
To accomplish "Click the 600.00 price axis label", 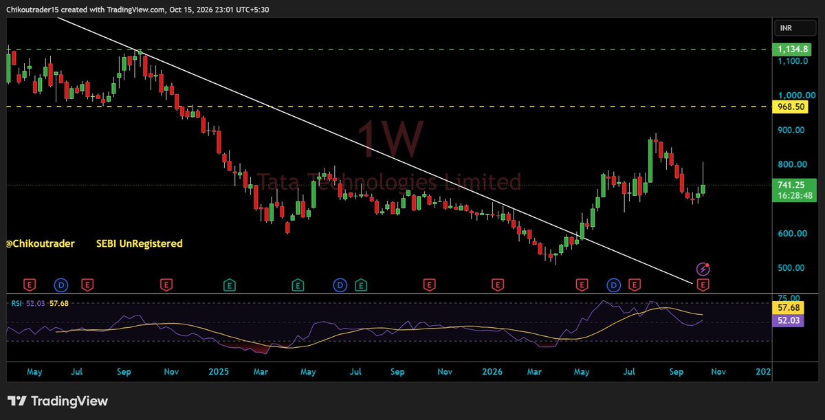I will [x=791, y=233].
